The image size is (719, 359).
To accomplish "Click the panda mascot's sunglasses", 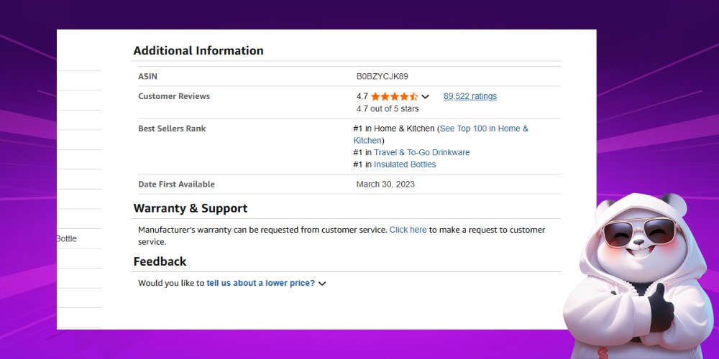I will click(x=644, y=231).
